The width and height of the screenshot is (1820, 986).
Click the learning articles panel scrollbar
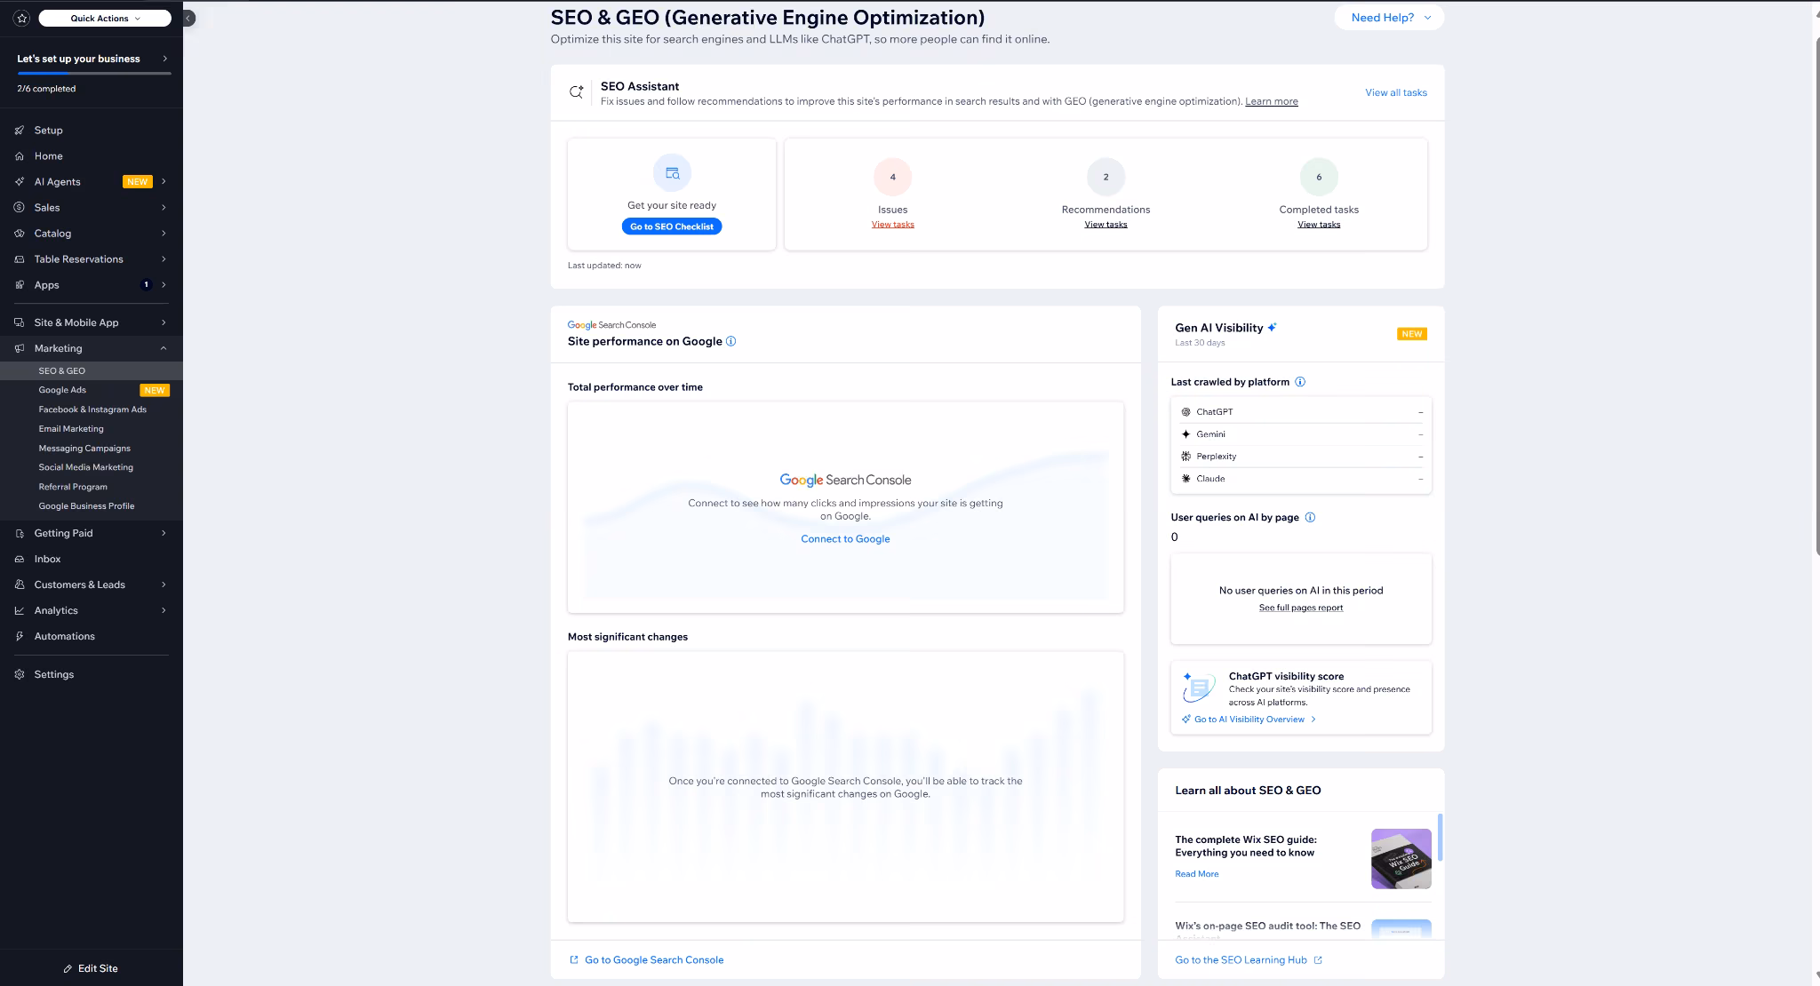click(1440, 837)
